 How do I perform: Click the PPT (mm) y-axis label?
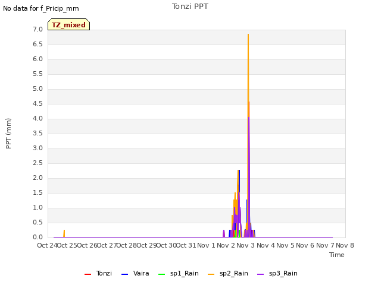click(x=8, y=134)
